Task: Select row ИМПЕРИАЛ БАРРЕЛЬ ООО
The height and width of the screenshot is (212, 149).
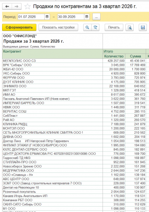Action: [53, 103]
